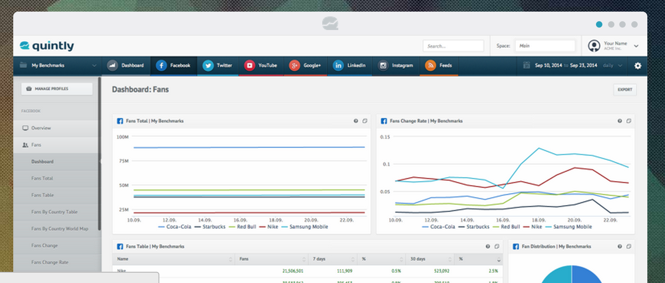665x283 pixels.
Task: Select Overview in the sidebar
Action: pos(56,128)
